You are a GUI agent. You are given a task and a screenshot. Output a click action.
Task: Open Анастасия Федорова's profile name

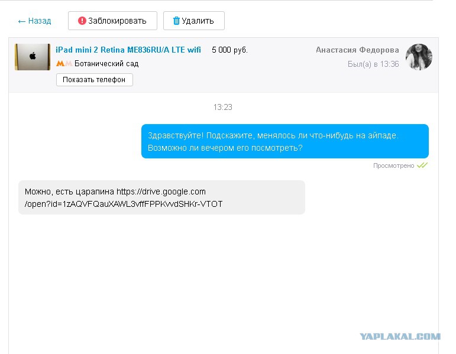pyautogui.click(x=357, y=50)
